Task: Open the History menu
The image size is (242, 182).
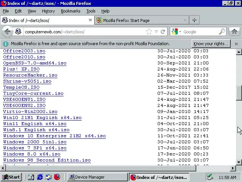Action: (48, 11)
